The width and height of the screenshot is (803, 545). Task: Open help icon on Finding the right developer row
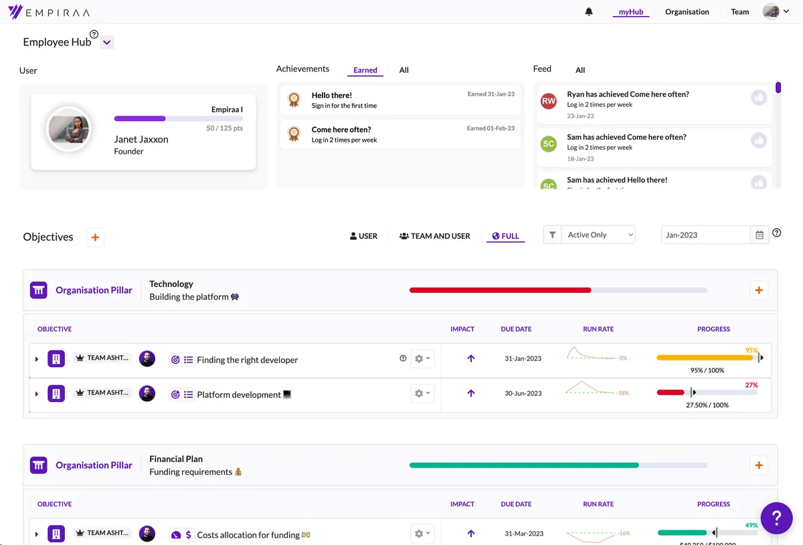(x=403, y=358)
